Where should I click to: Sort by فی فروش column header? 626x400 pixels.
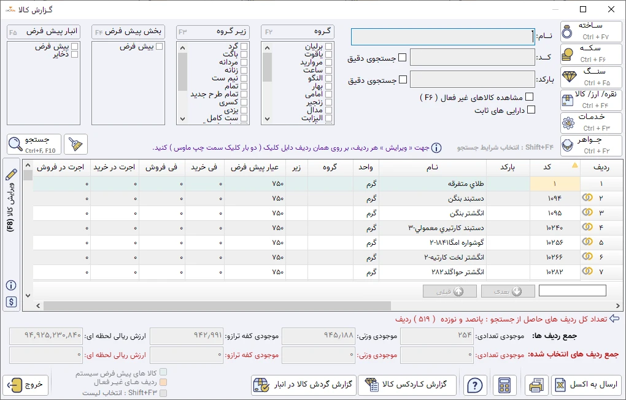pos(161,167)
